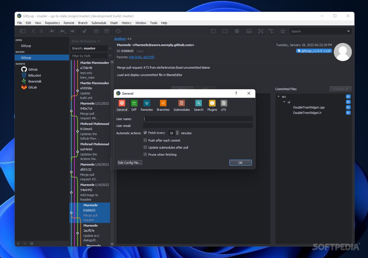The height and width of the screenshot is (258, 368).
Task: Select the GitLab remote
Action: pyautogui.click(x=29, y=87)
